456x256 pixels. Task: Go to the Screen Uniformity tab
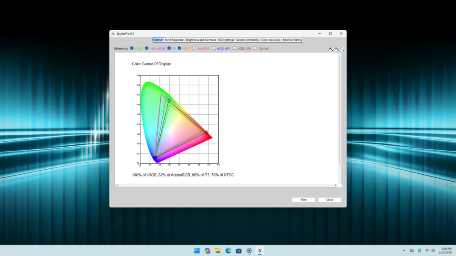[248, 40]
